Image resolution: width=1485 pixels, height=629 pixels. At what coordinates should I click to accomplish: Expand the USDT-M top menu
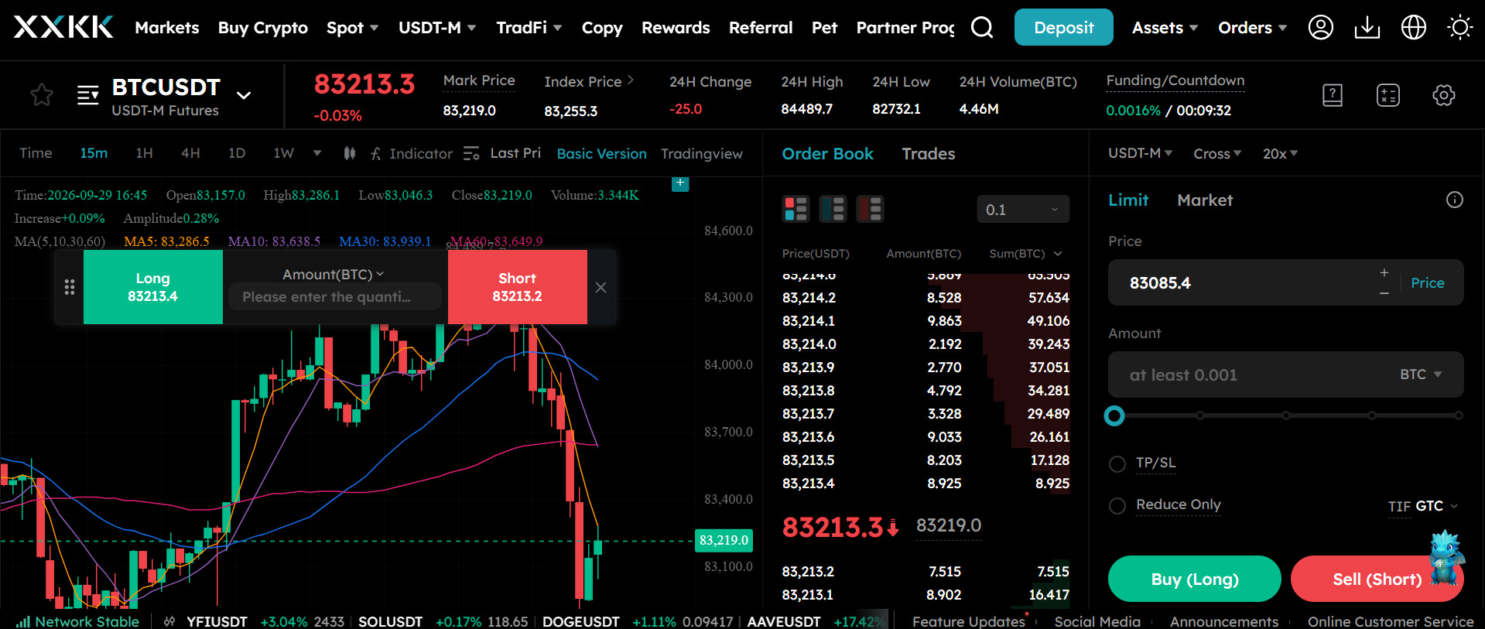tap(437, 28)
